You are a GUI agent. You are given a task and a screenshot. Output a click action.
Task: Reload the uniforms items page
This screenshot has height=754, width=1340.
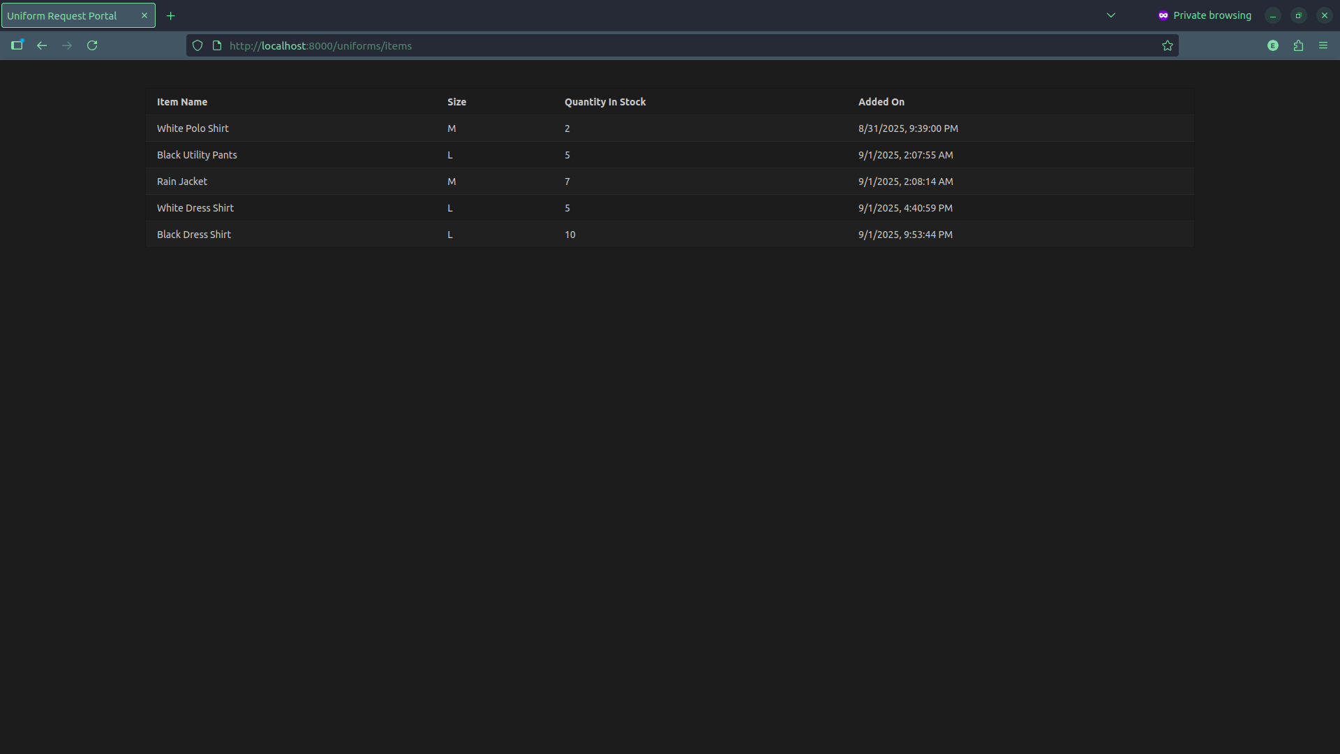92,45
